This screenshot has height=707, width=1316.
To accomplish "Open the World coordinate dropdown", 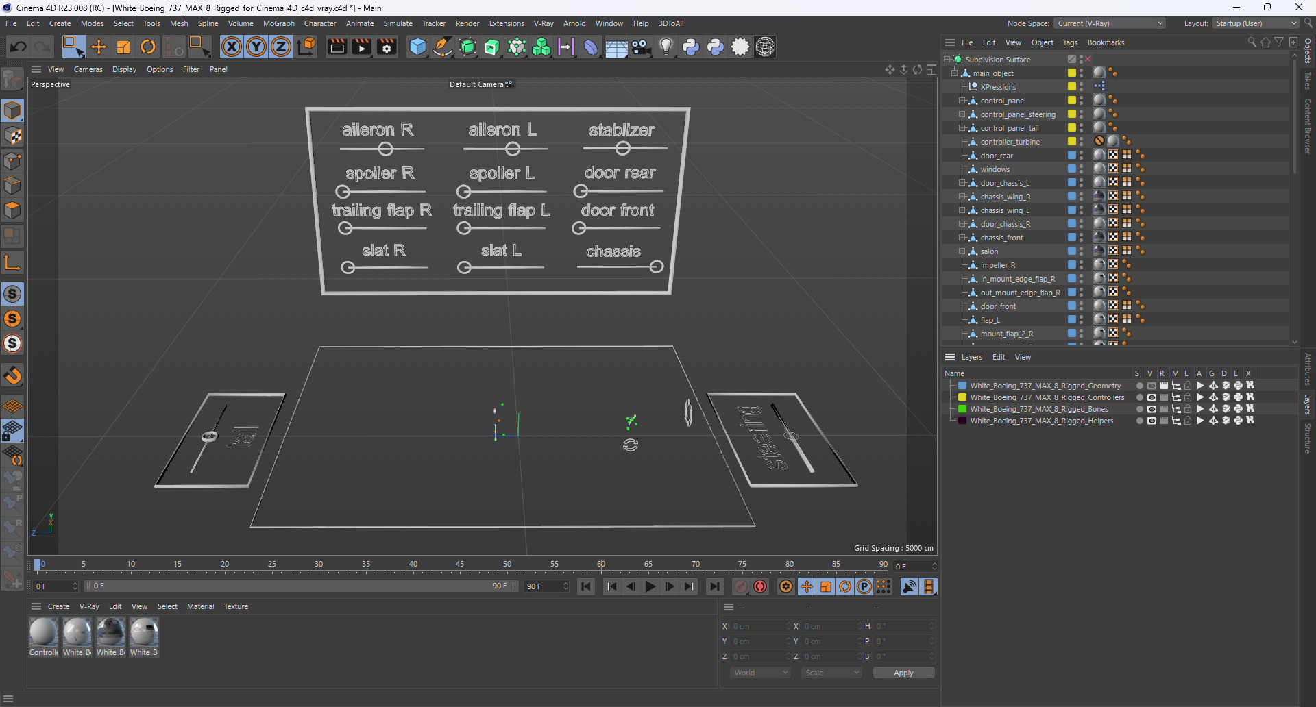I will 761,673.
